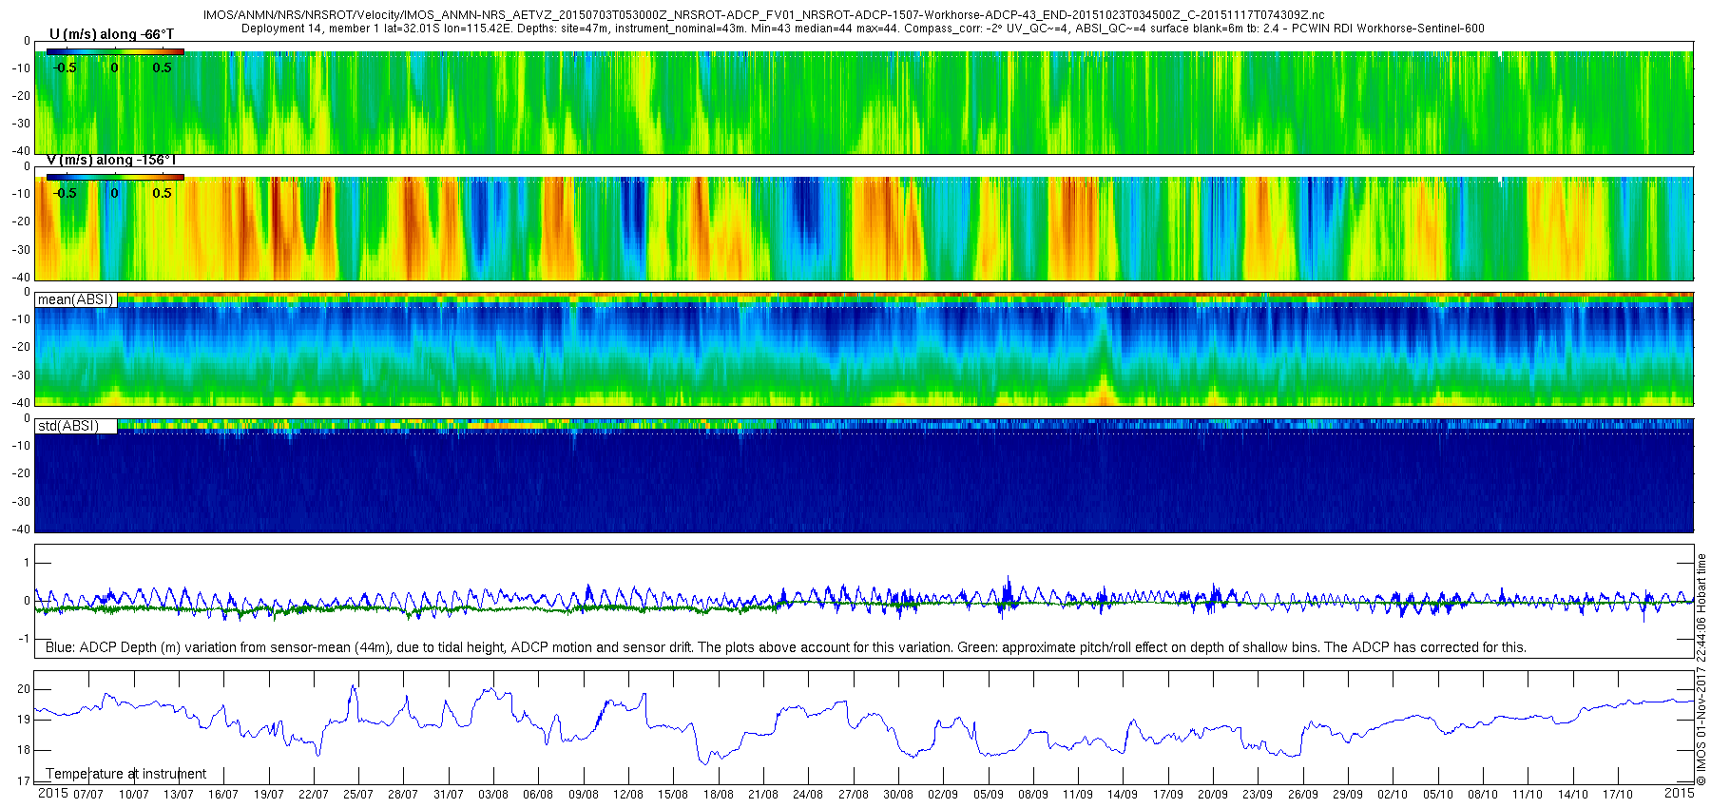Screen dimensions: 1711x808
Task: Click the V velocity colorbar scale
Action: pyautogui.click(x=115, y=177)
